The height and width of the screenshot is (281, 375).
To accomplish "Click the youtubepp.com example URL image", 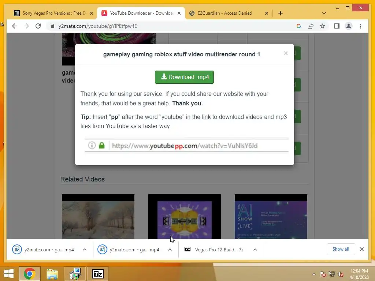I will (186, 145).
